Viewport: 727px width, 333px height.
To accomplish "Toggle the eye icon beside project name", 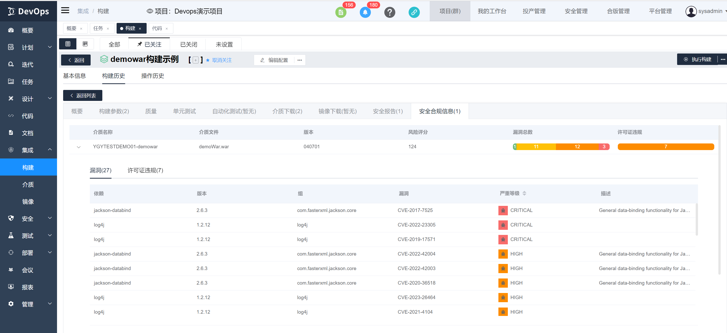I will [150, 11].
